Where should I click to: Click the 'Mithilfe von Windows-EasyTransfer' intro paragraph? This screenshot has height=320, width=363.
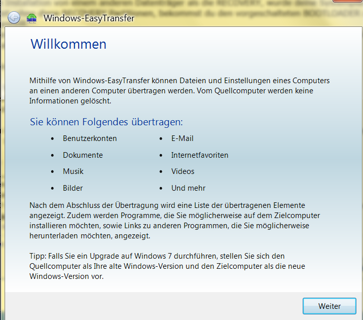pos(179,91)
